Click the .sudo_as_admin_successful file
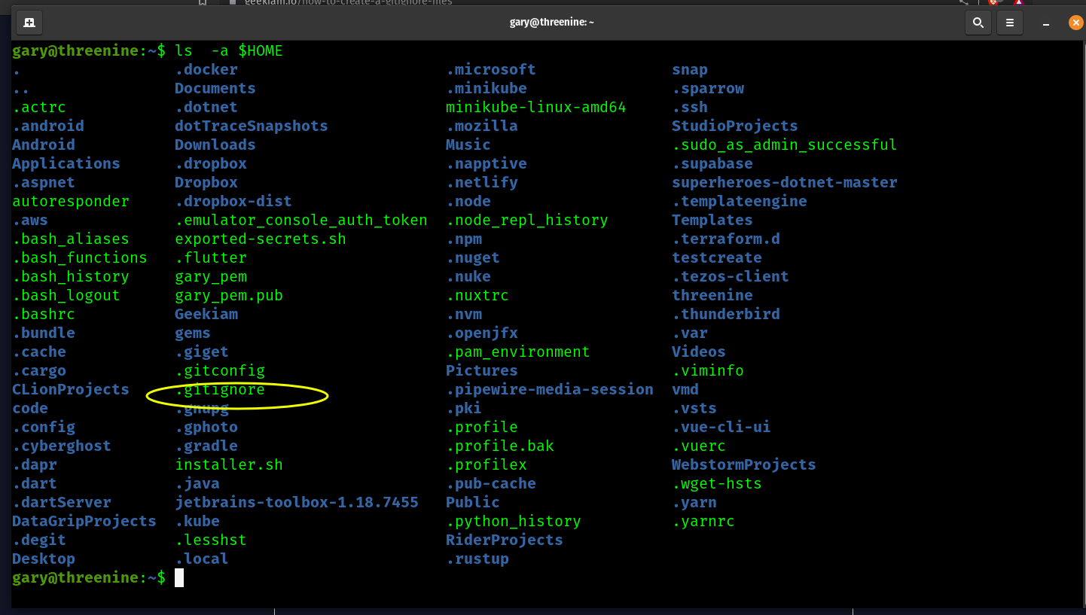1086x615 pixels. click(x=785, y=145)
